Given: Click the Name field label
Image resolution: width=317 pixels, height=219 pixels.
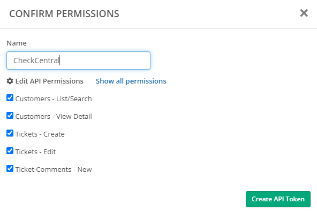Looking at the screenshot, I should [17, 43].
